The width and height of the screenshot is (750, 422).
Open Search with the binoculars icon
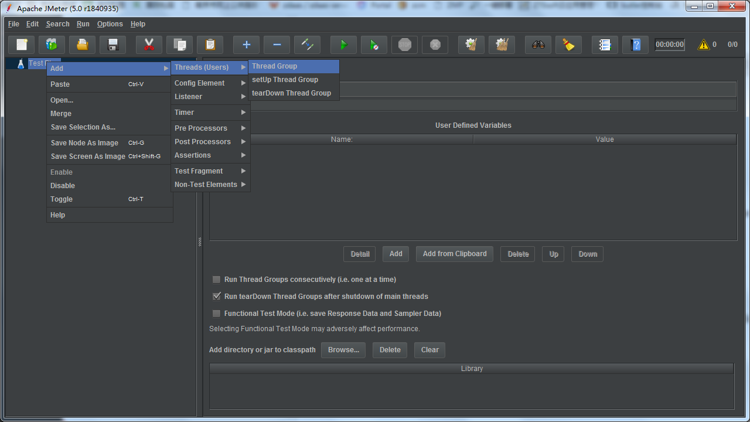pyautogui.click(x=538, y=45)
